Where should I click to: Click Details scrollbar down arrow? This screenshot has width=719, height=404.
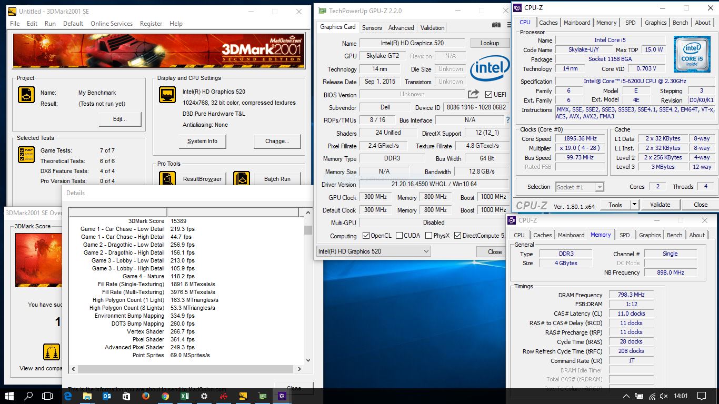308,360
